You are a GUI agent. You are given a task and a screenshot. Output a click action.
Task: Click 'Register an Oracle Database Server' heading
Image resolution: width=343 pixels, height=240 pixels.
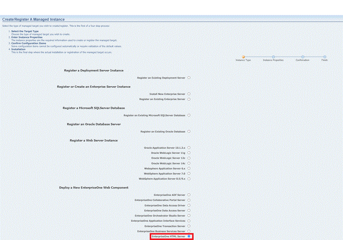(94, 124)
